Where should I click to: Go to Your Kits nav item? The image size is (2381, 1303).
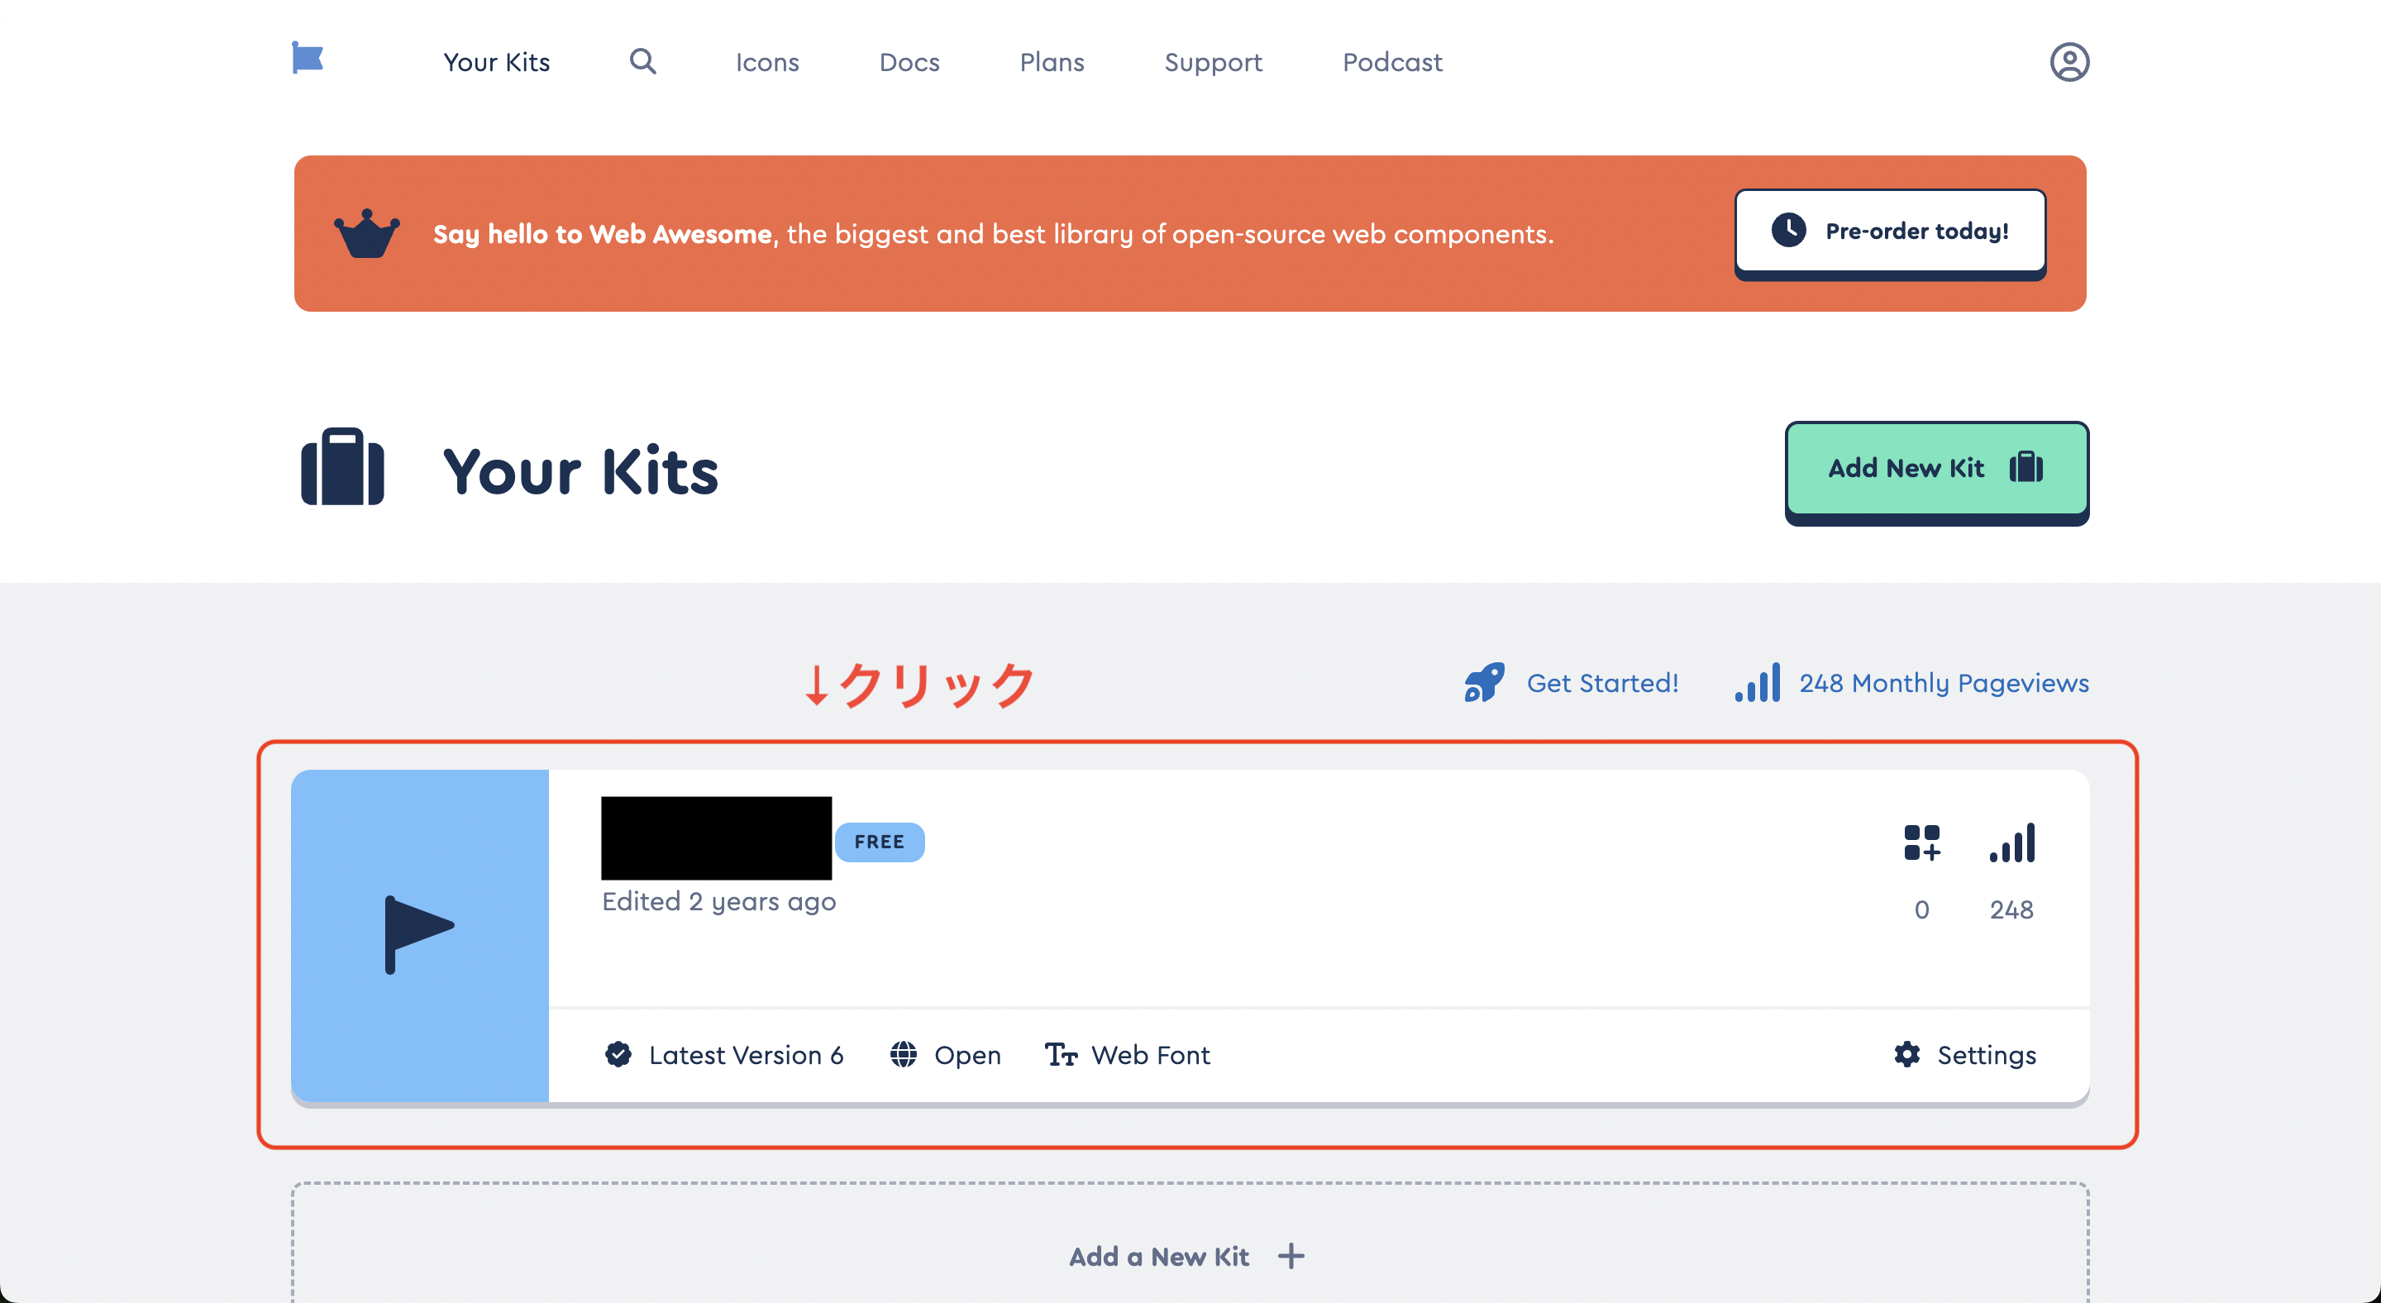[496, 62]
